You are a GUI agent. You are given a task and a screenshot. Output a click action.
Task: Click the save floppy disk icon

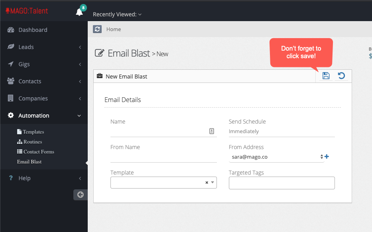326,76
